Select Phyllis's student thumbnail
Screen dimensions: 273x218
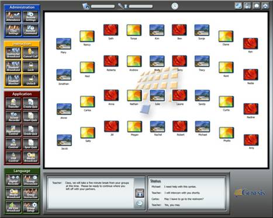(226, 133)
